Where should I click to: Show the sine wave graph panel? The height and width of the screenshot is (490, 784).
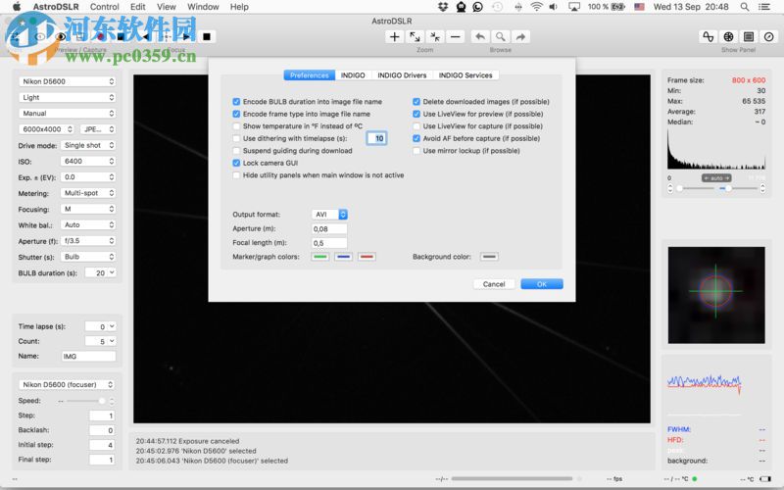708,36
